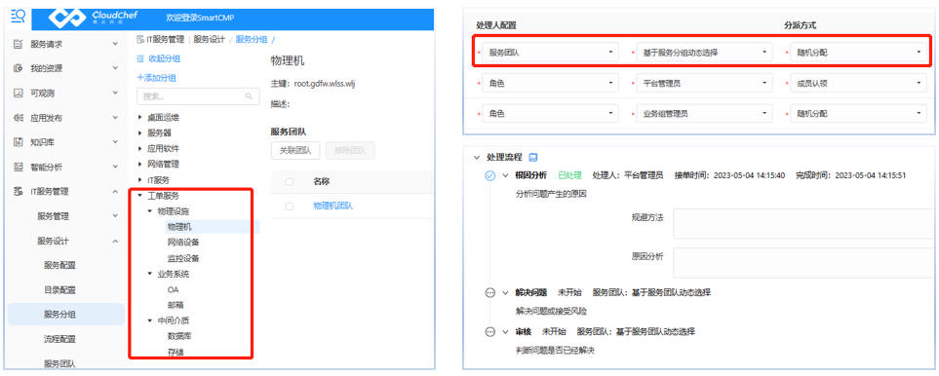This screenshot has width=939, height=376.
Task: Click the 我的资源 sidebar icon
Action: point(18,69)
